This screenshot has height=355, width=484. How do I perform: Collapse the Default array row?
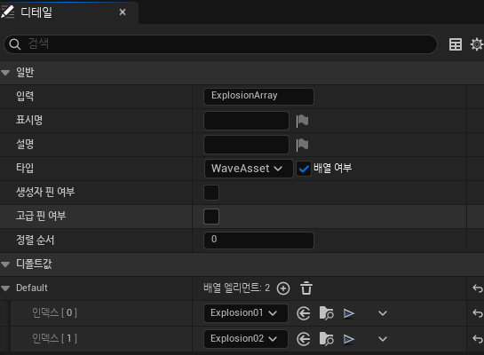point(5,288)
